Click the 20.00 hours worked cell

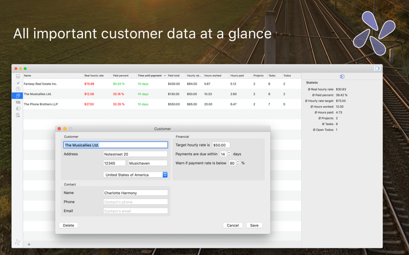coord(208,104)
